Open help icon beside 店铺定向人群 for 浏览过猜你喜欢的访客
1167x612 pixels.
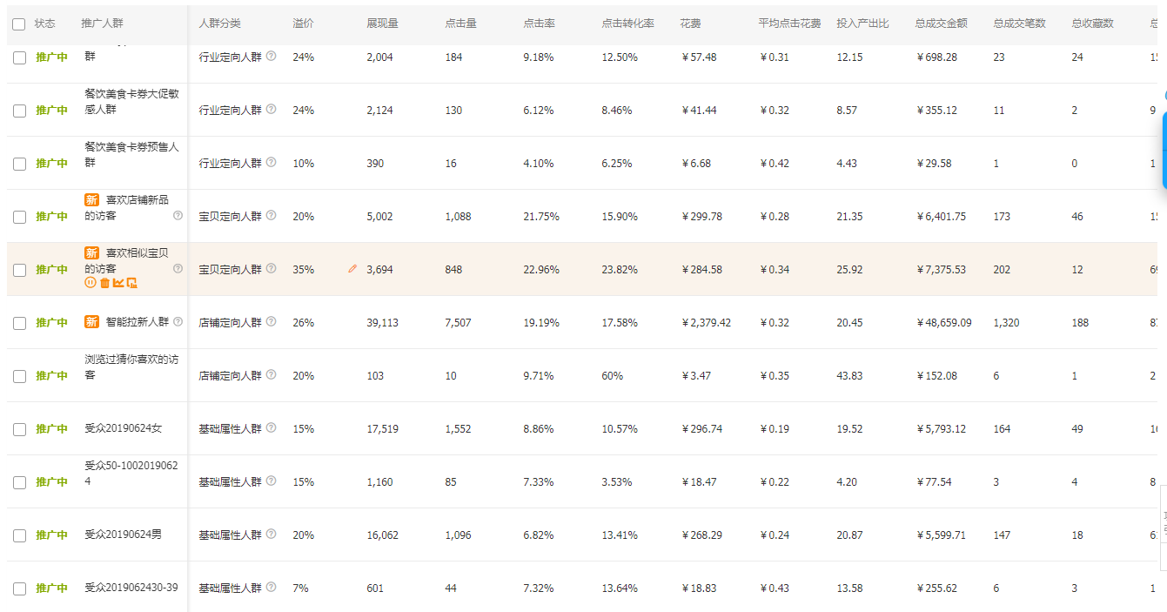(x=271, y=374)
